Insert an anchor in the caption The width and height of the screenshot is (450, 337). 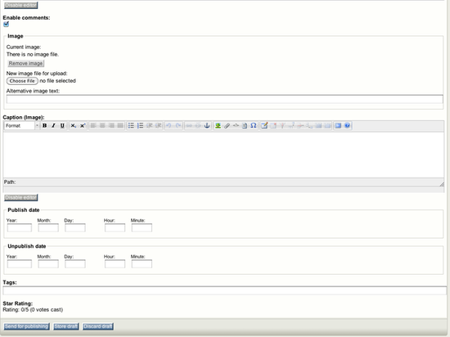click(x=207, y=126)
